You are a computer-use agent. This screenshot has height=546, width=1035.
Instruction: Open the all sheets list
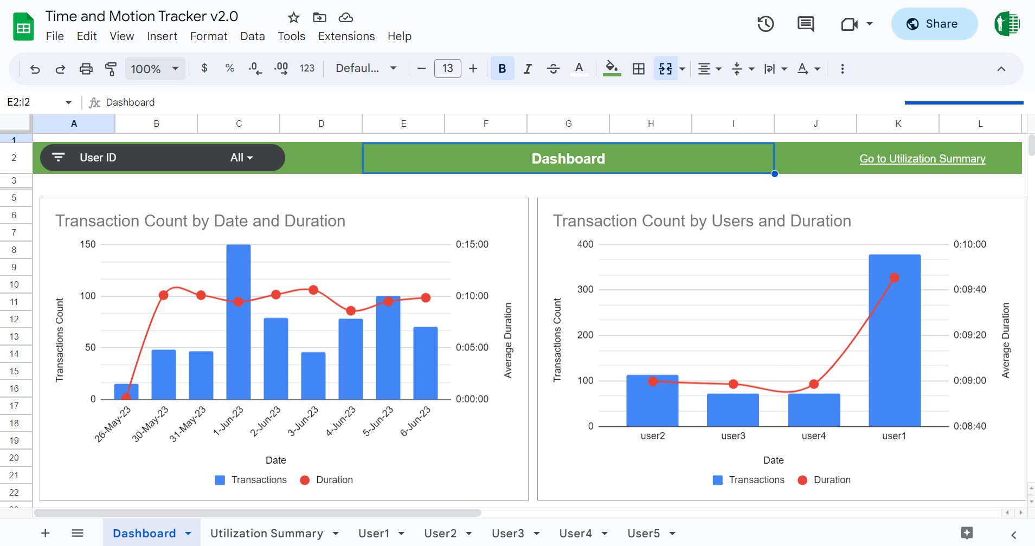(x=78, y=533)
